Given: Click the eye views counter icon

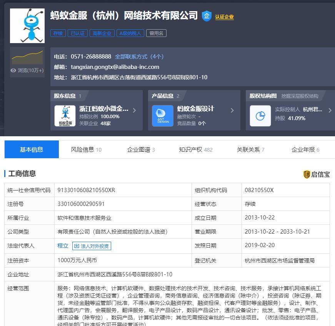Looking at the screenshot, I should 13,70.
